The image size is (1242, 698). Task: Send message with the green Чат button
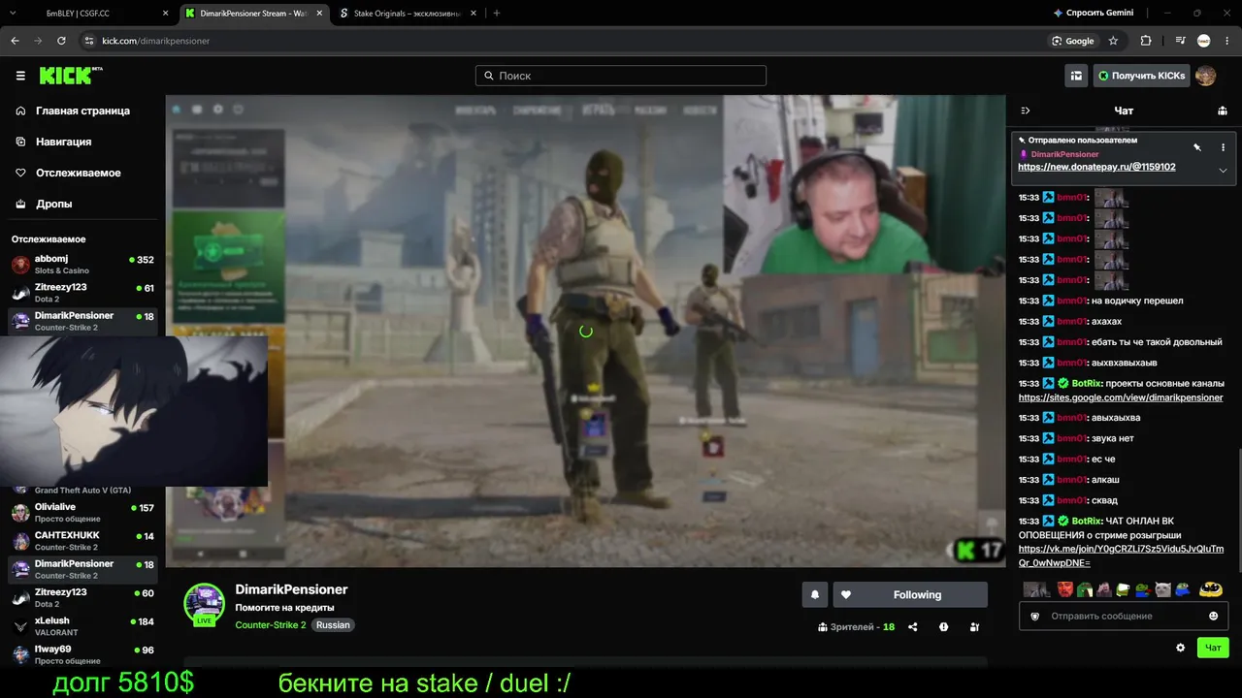click(1213, 648)
